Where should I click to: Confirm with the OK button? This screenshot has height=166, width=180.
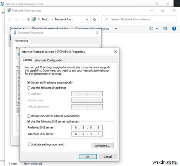(88, 157)
